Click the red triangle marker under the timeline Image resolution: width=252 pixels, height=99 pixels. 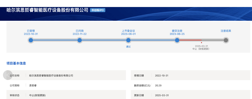tap(201, 43)
